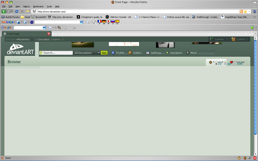
Task: Click the green status dot on Google toolbar
Action: point(252,28)
